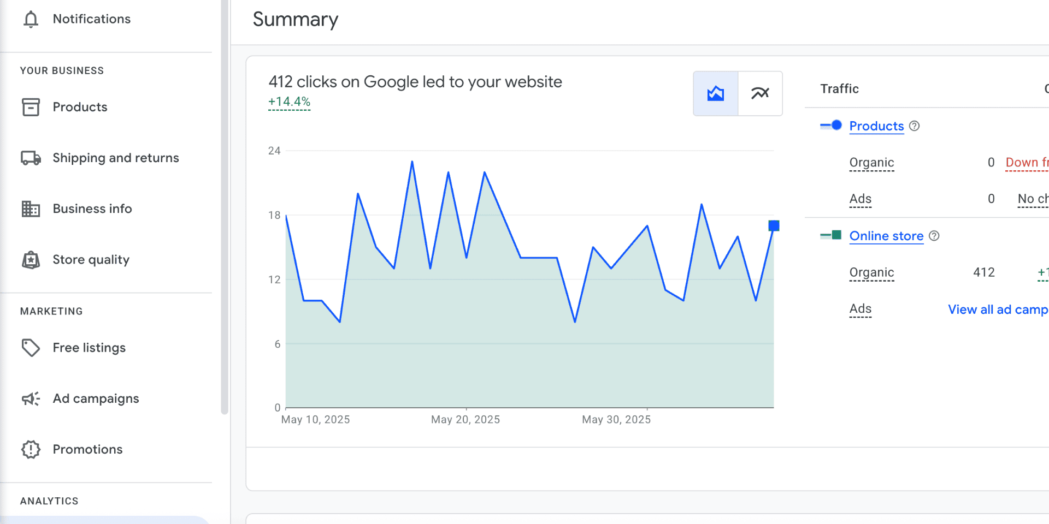Switch to the area chart view
Screen dimensions: 1049x524
click(715, 93)
